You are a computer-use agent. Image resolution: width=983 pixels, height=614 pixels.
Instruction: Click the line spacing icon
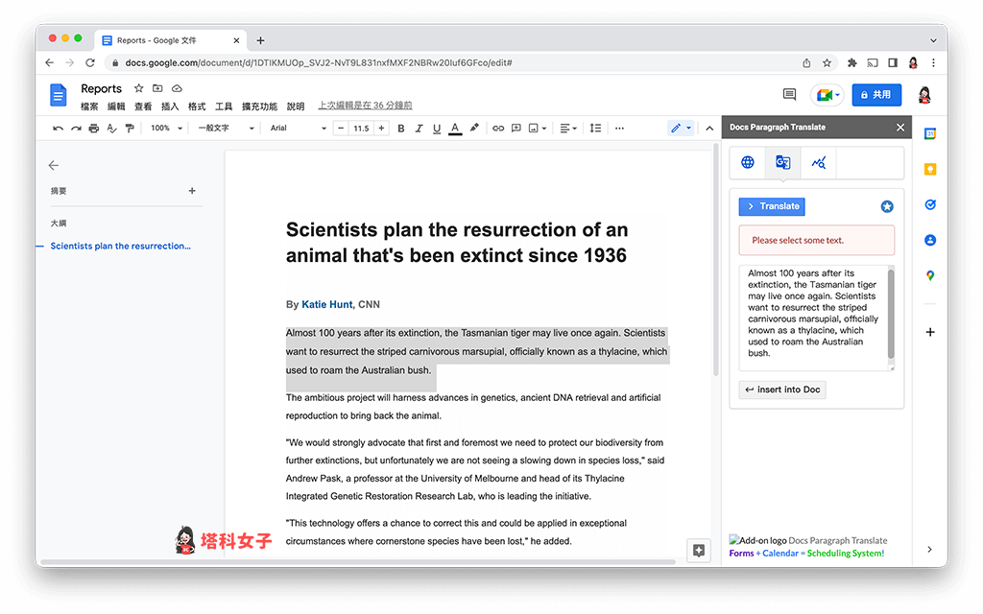click(595, 129)
